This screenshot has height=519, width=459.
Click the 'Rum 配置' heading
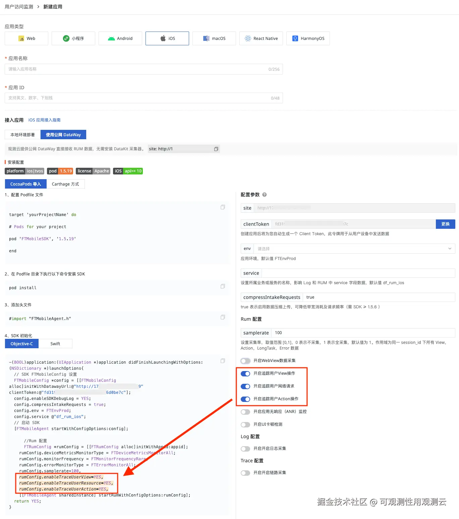click(x=251, y=319)
